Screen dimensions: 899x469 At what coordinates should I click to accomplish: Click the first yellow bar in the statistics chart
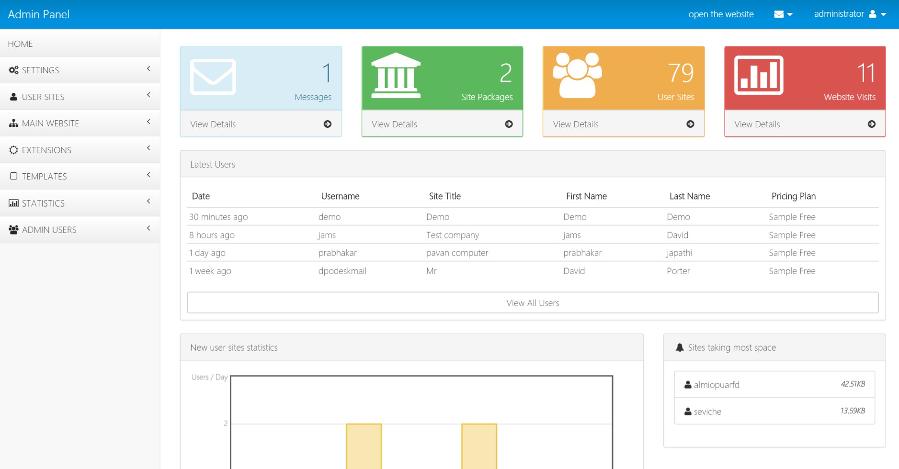click(364, 446)
